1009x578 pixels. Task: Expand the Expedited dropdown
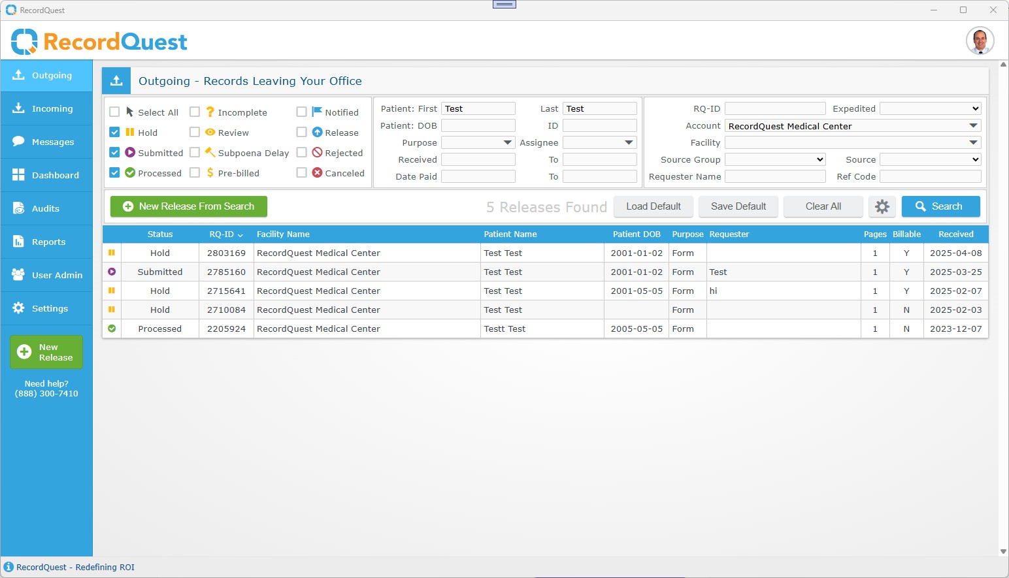coord(931,108)
